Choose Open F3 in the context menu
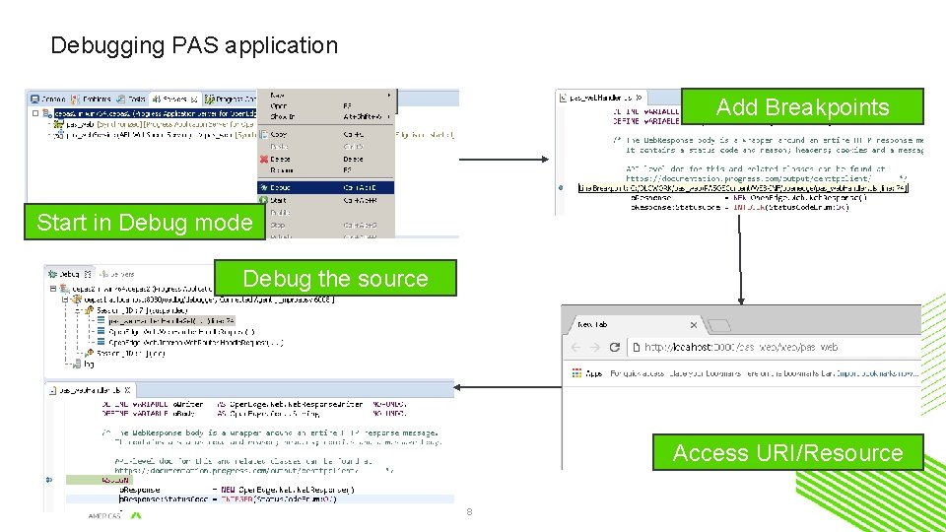946x532 pixels. (x=326, y=105)
